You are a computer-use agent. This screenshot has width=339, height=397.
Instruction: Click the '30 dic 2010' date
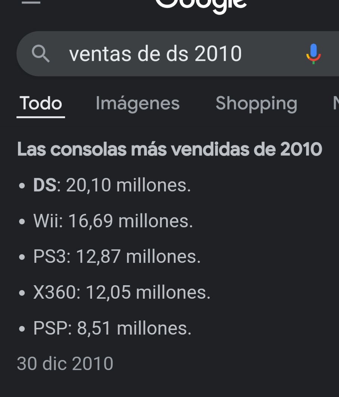click(x=65, y=364)
